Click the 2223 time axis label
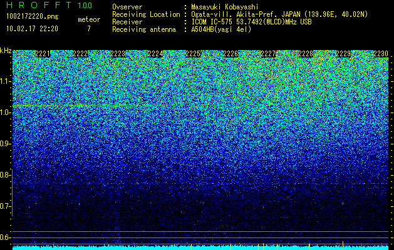Image resolution: width=394 pixels, height=250 pixels. tap(118, 54)
